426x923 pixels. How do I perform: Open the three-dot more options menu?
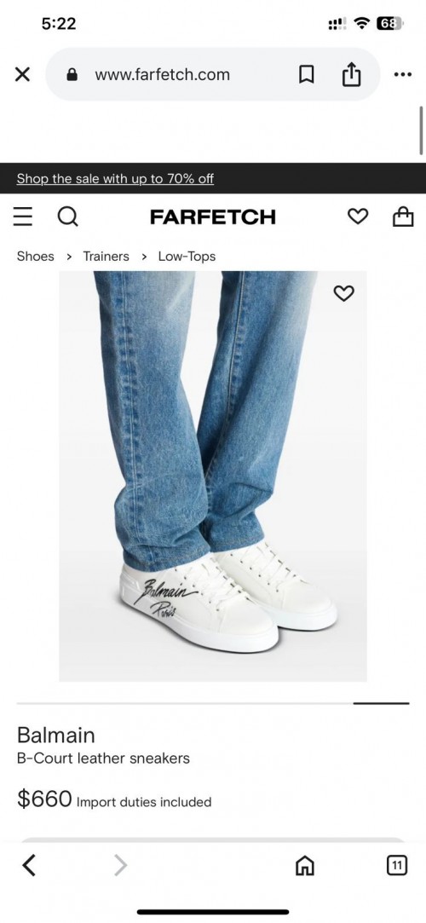[x=402, y=75]
